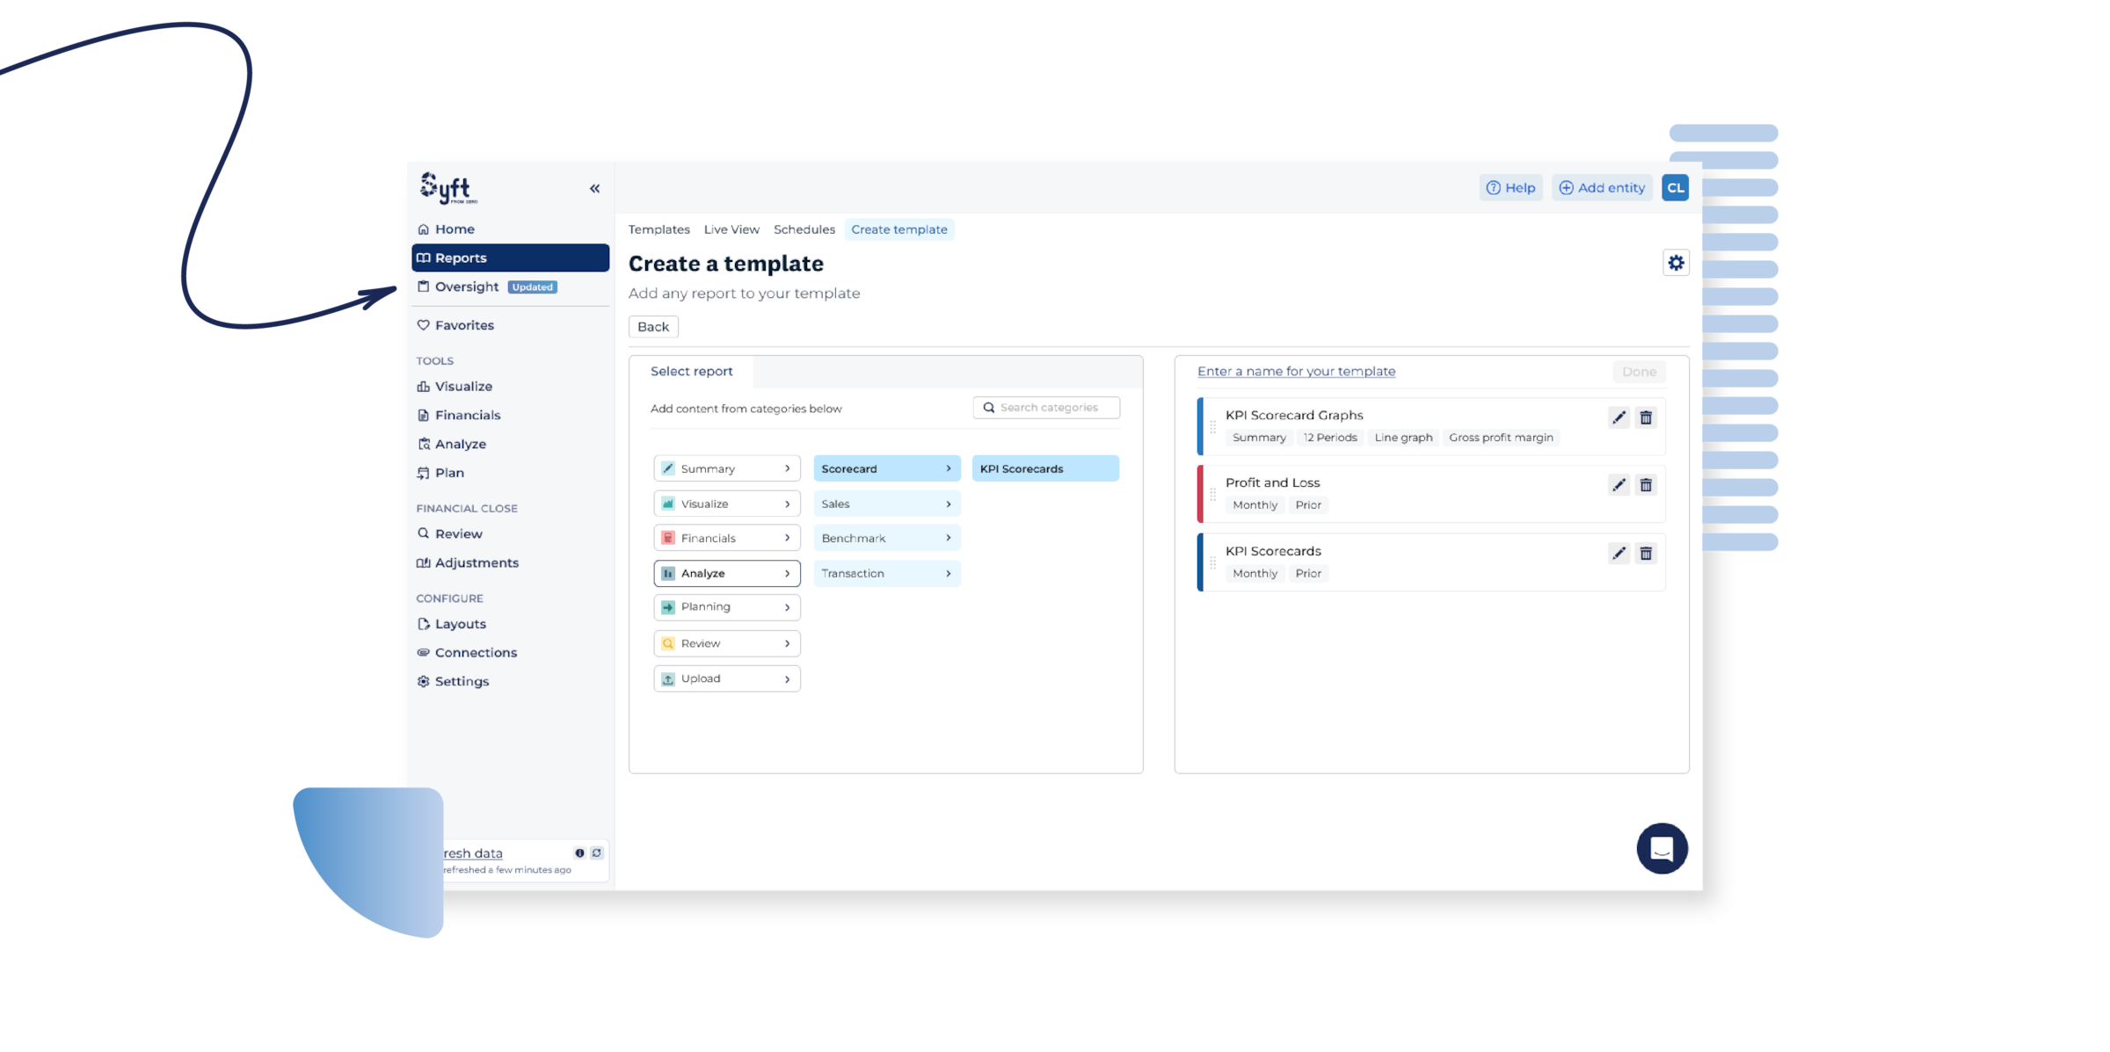Focus the Search categories field

tap(1046, 408)
